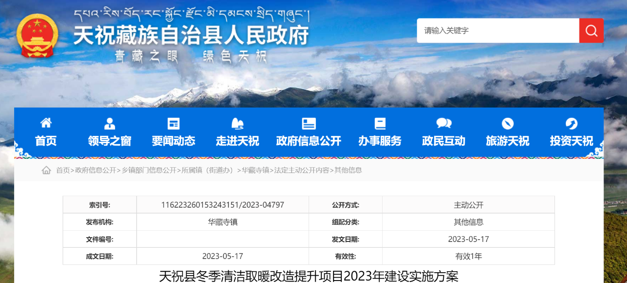Open the 办事服务 navigation menu item

pyautogui.click(x=380, y=141)
